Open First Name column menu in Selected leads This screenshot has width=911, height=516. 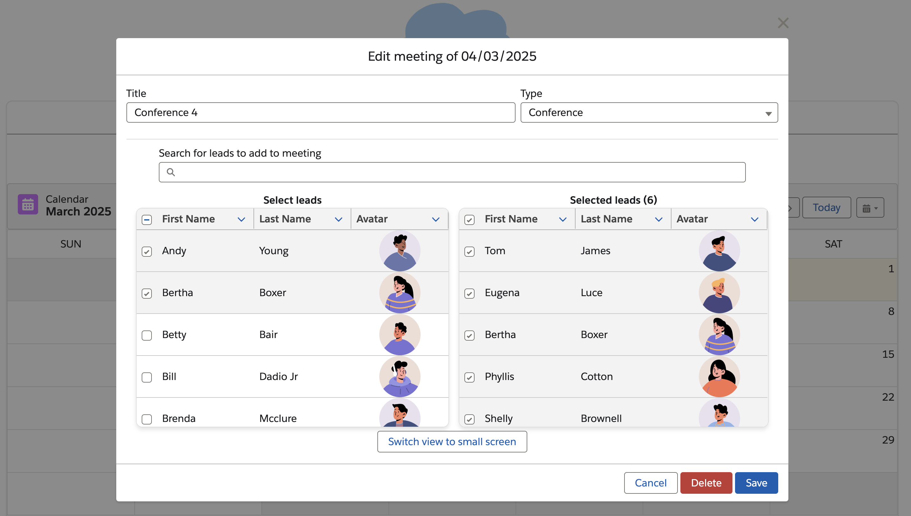[x=563, y=219]
